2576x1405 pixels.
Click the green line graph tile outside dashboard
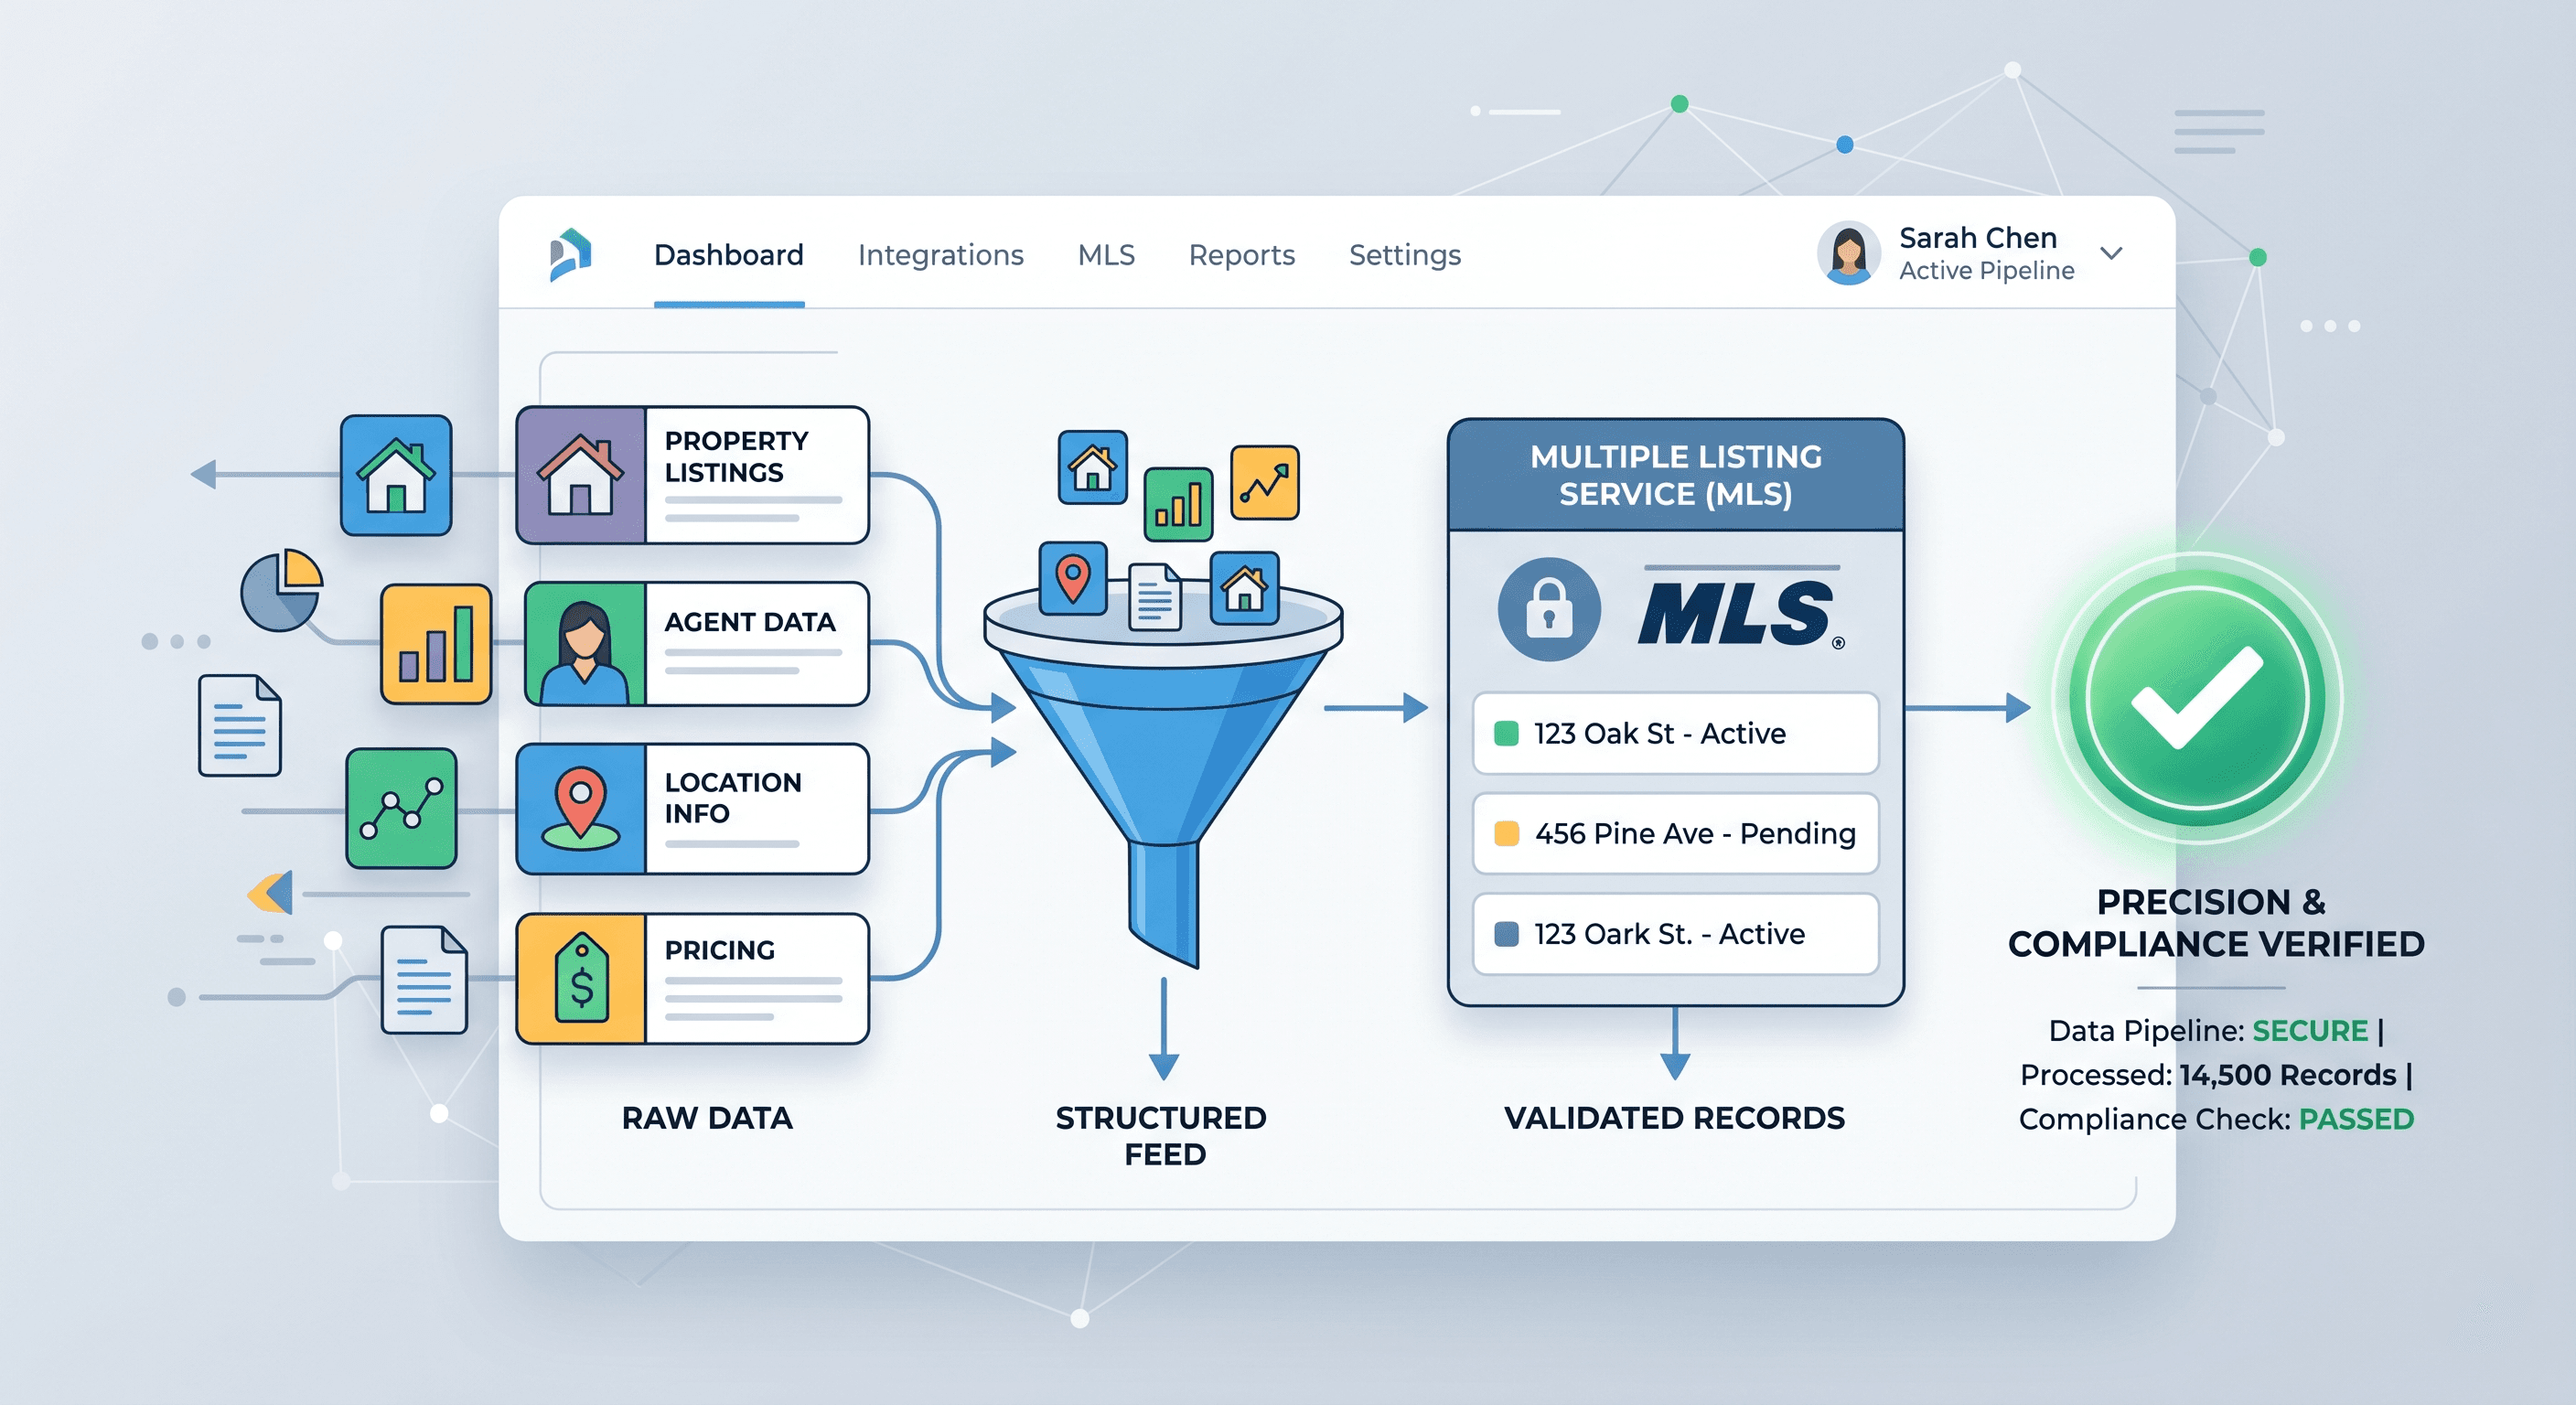(402, 808)
